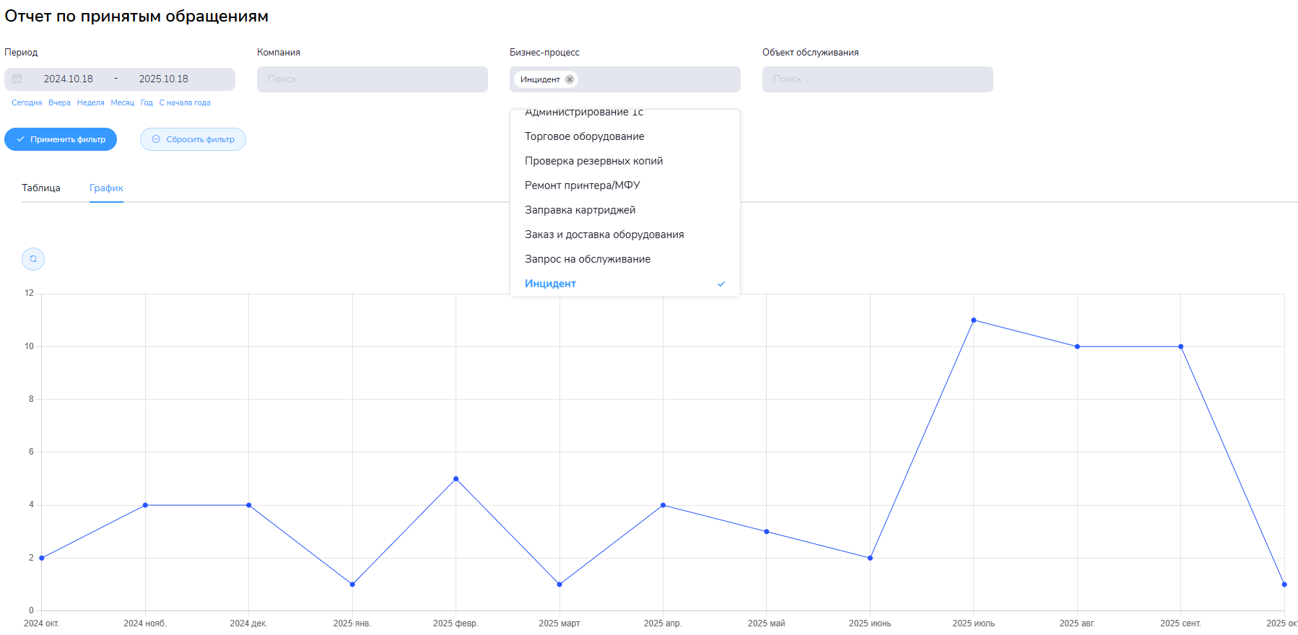Viewport: 1298px width, 635px height.
Task: Select Запрос на обслуживание option
Action: click(587, 259)
